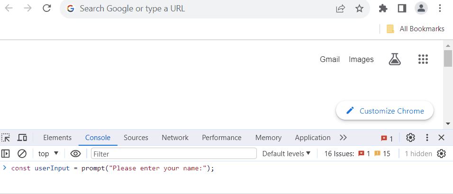Expand the top context dropdown
This screenshot has width=453, height=194.
tap(48, 153)
